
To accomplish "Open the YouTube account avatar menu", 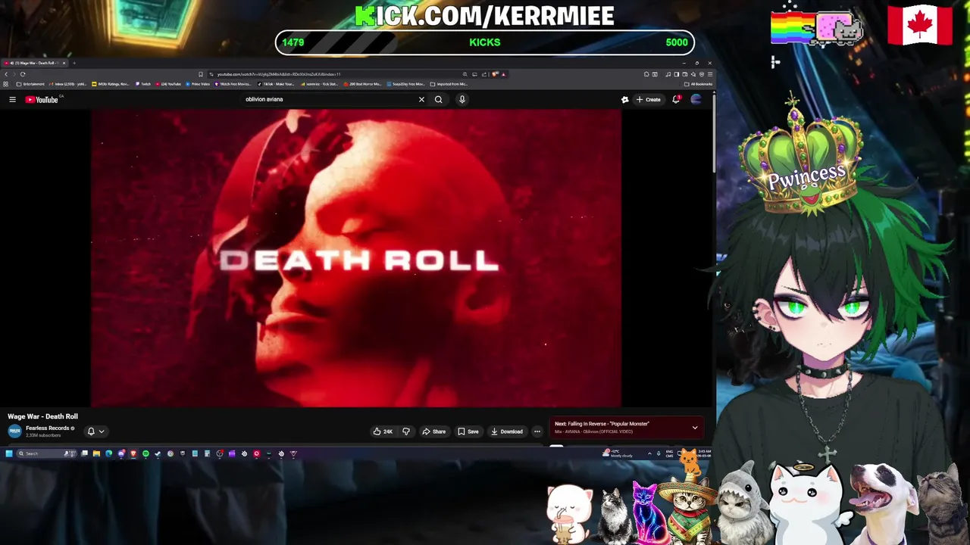I will pyautogui.click(x=696, y=99).
